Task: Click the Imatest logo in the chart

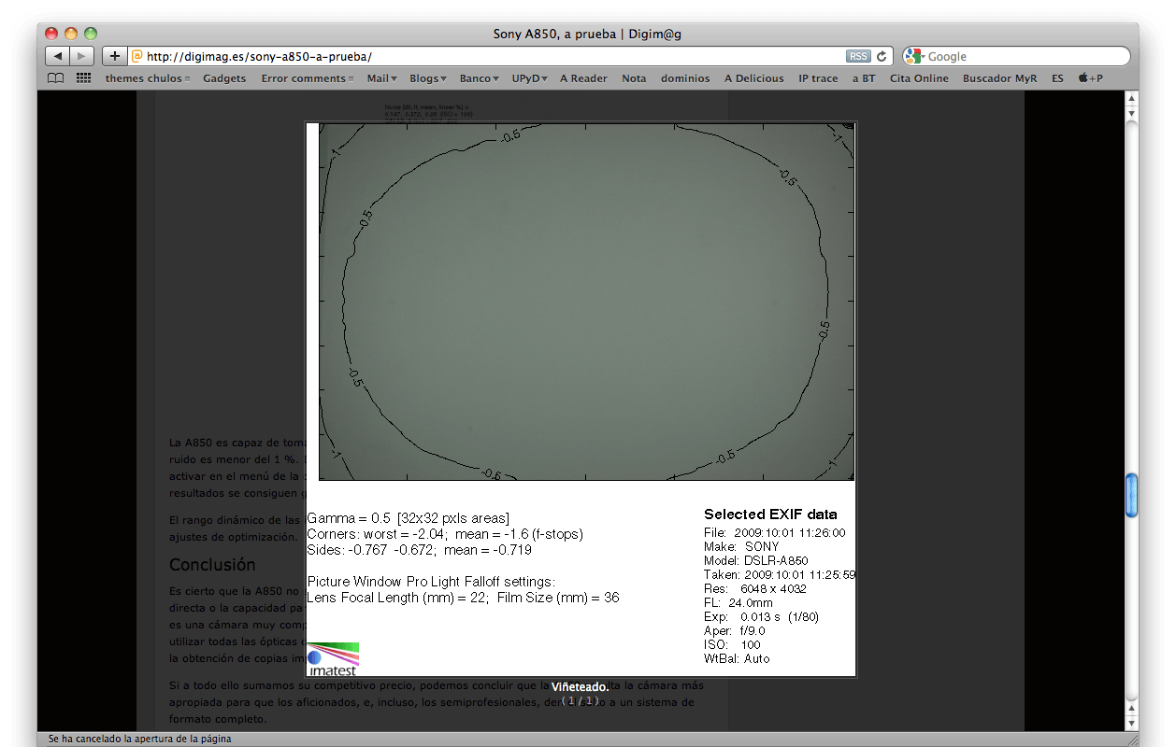Action: click(333, 658)
